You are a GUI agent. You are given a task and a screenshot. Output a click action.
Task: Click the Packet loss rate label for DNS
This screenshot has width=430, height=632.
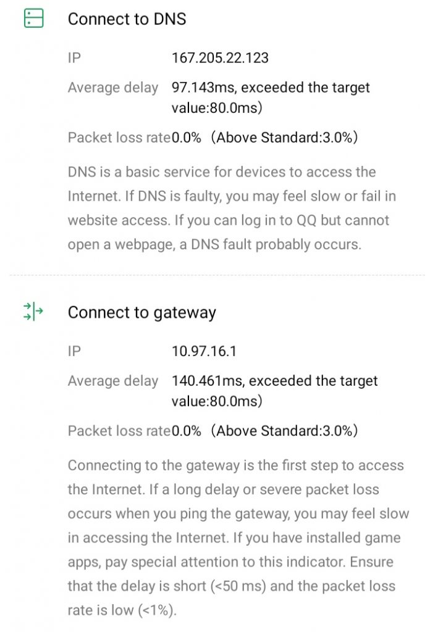[119, 137]
